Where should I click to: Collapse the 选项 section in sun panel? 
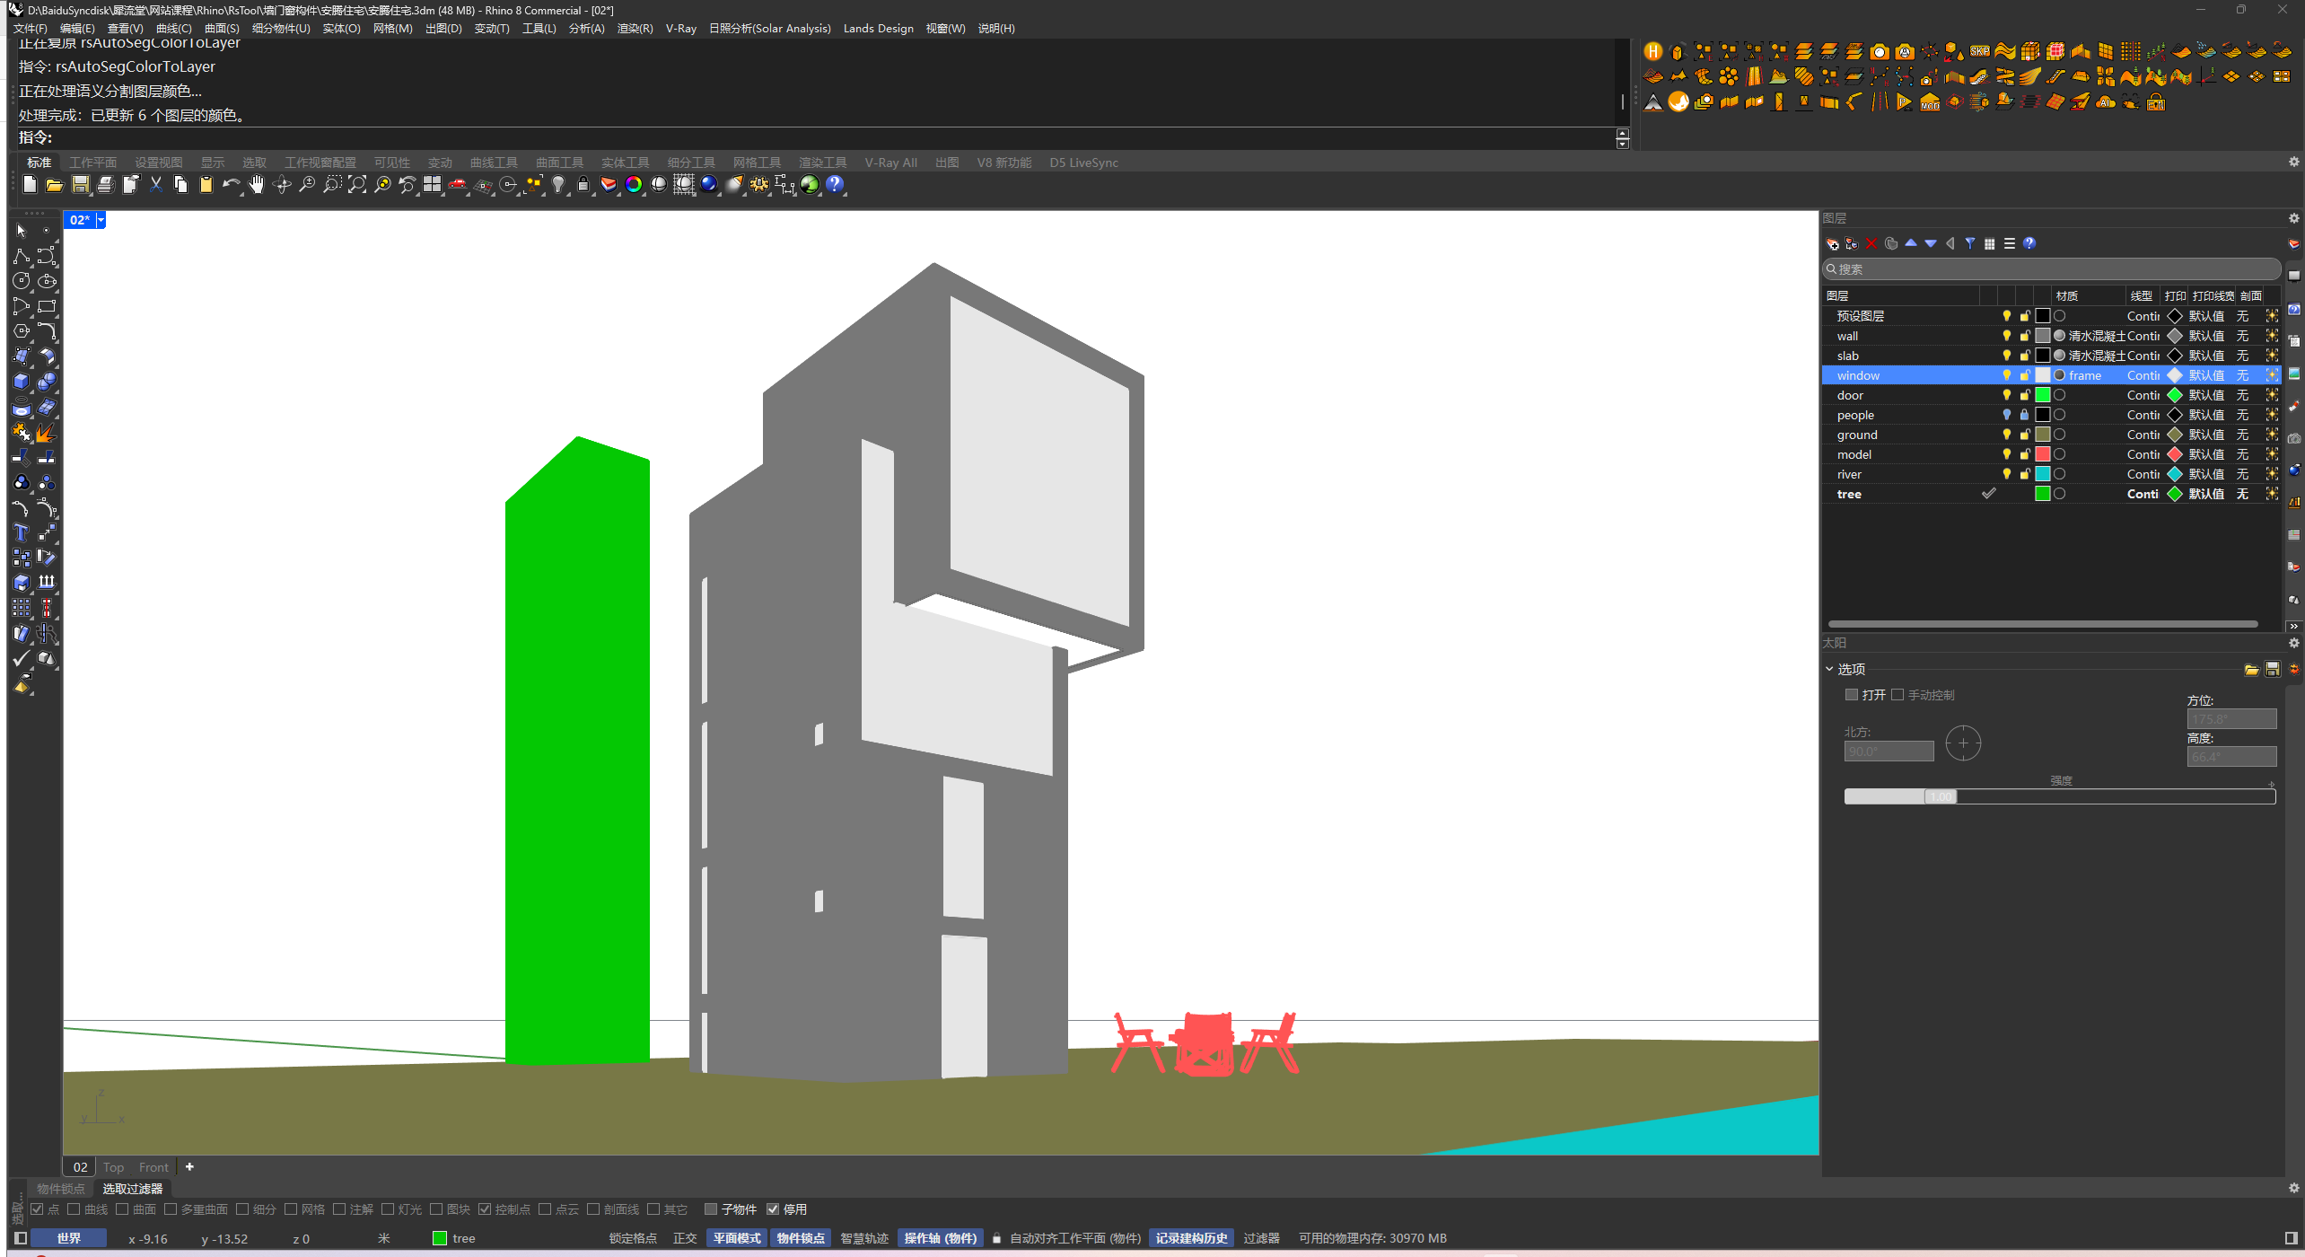[1829, 669]
